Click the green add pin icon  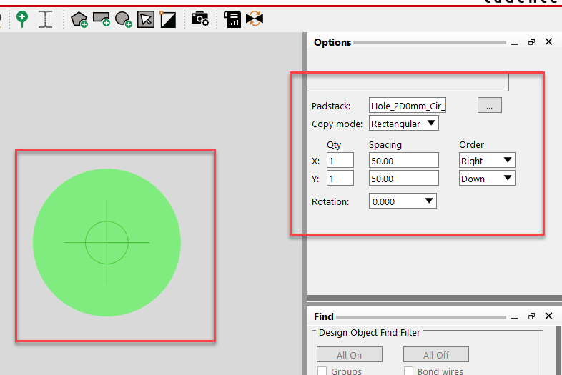[22, 19]
